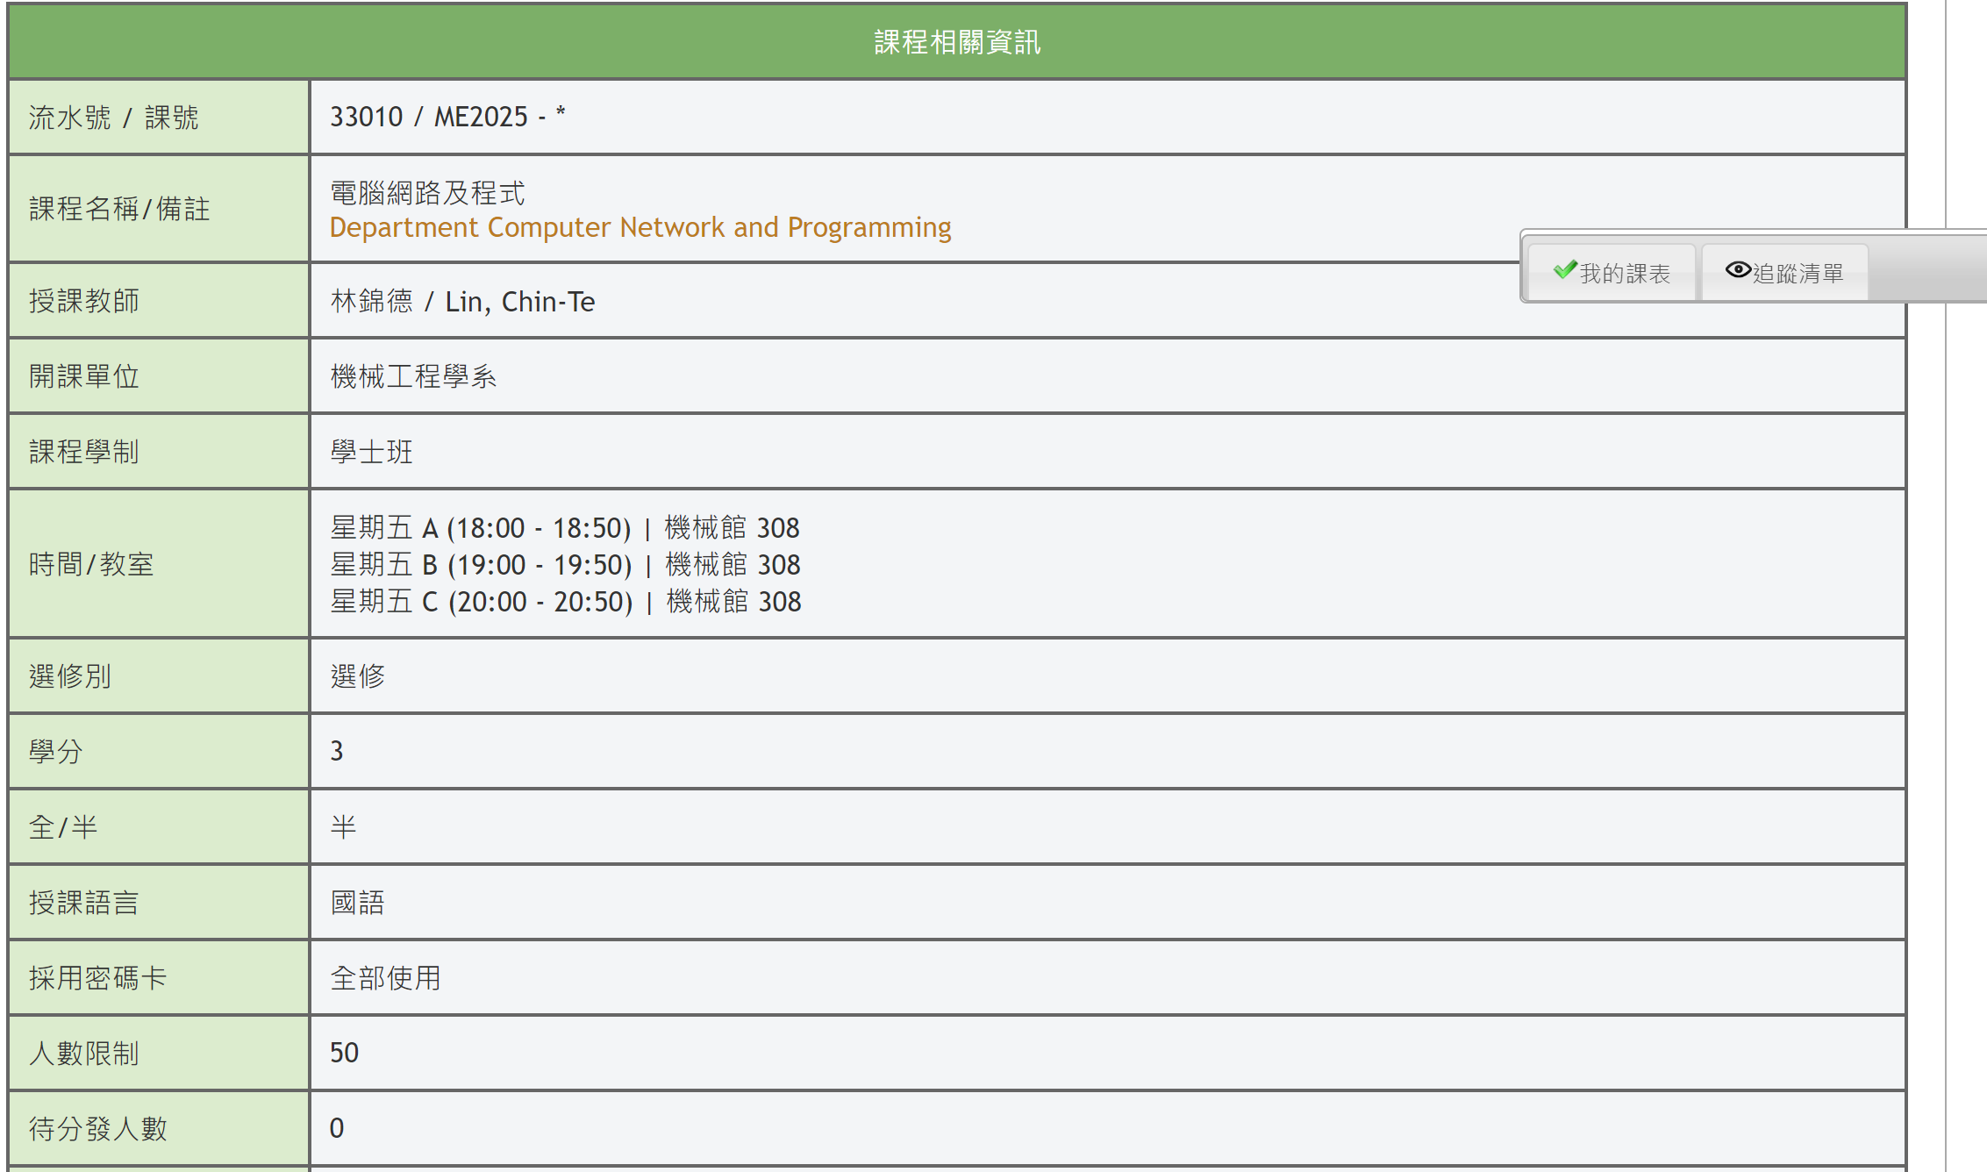Select the English course title Department Computer Network and Programming
1987x1172 pixels.
(640, 227)
